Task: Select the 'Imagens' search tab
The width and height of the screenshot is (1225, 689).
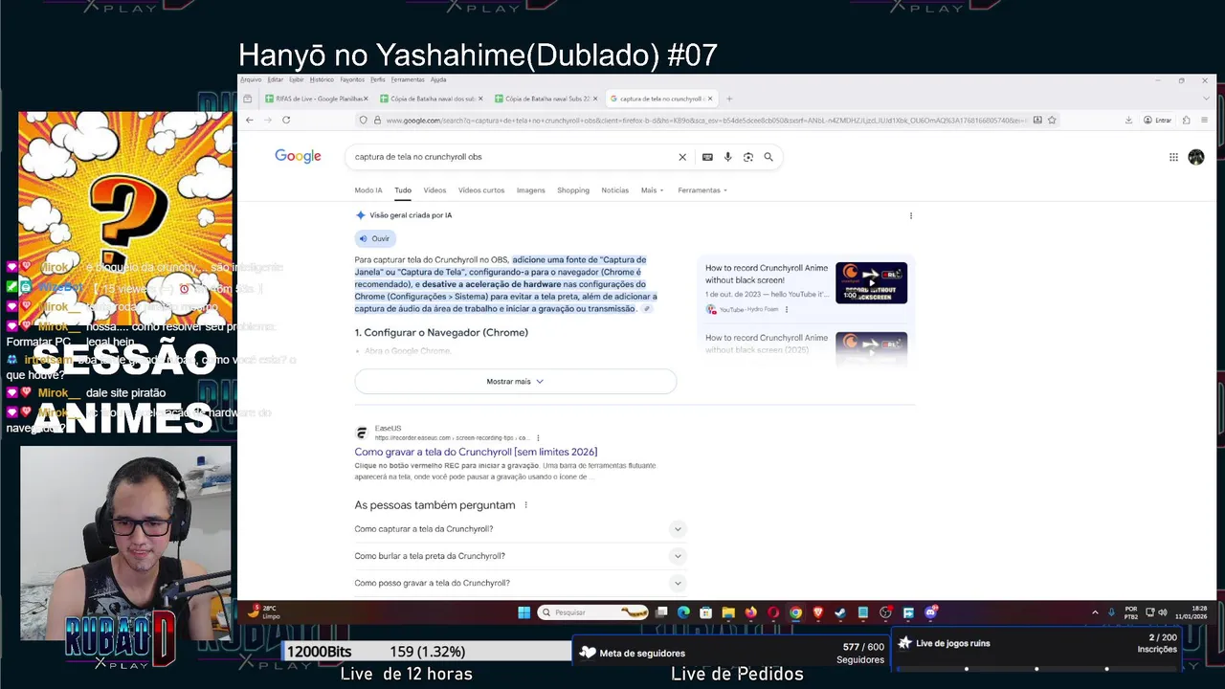Action: click(531, 190)
